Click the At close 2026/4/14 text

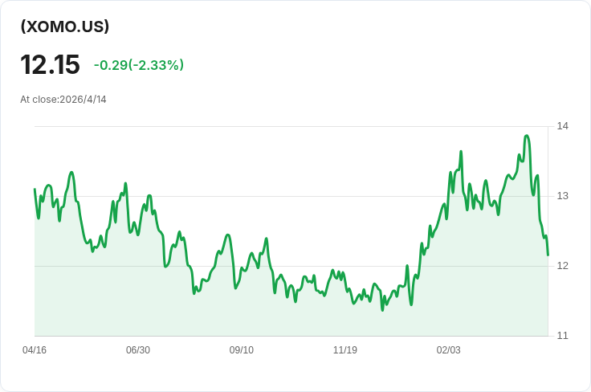coord(63,100)
